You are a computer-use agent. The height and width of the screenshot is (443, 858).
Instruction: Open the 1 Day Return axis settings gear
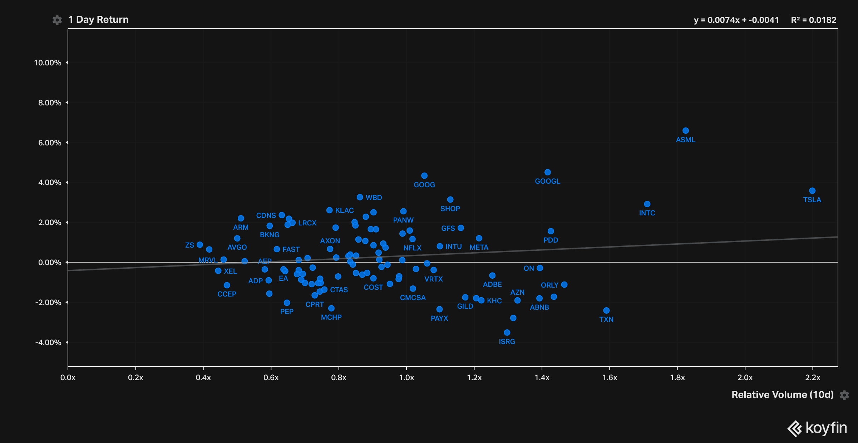[57, 20]
